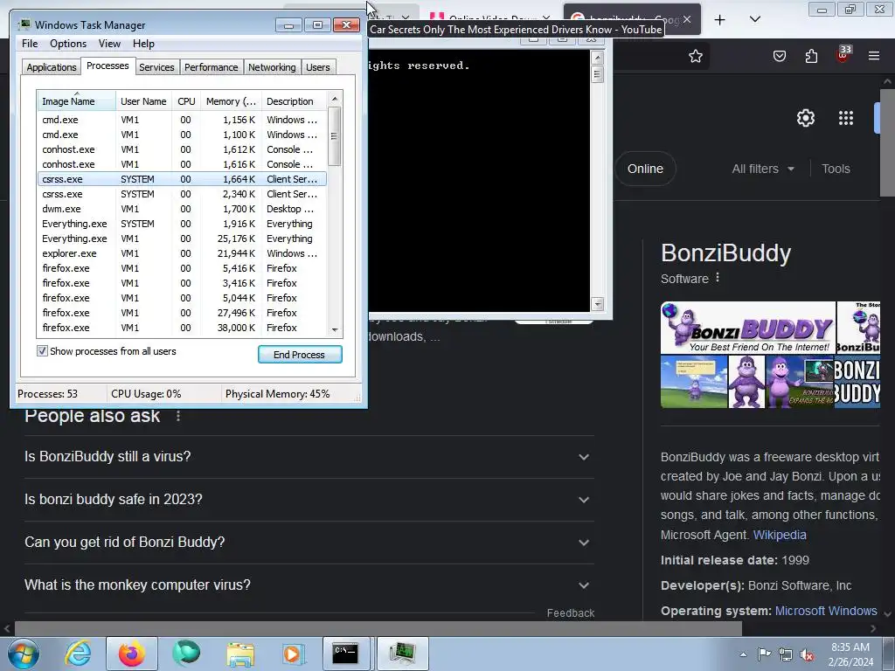
Task: Select the firefox.exe row using 38,000 K
Action: (182, 328)
